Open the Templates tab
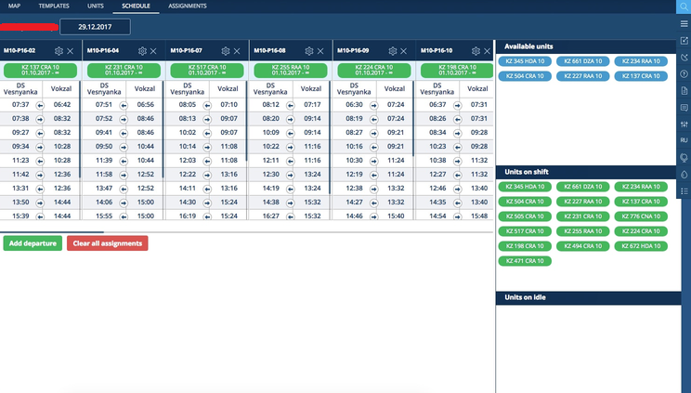691x393 pixels. (53, 6)
